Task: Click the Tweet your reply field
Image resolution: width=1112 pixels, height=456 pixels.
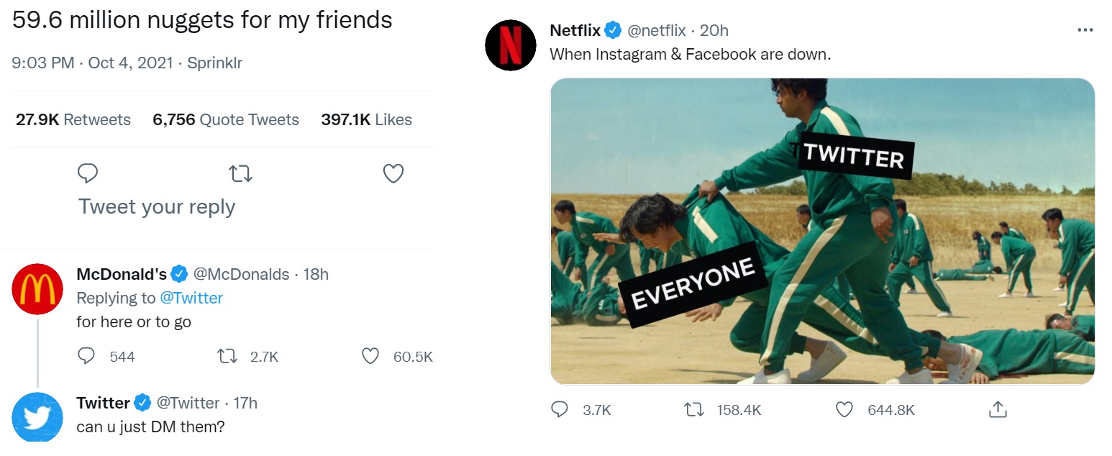Action: [157, 207]
